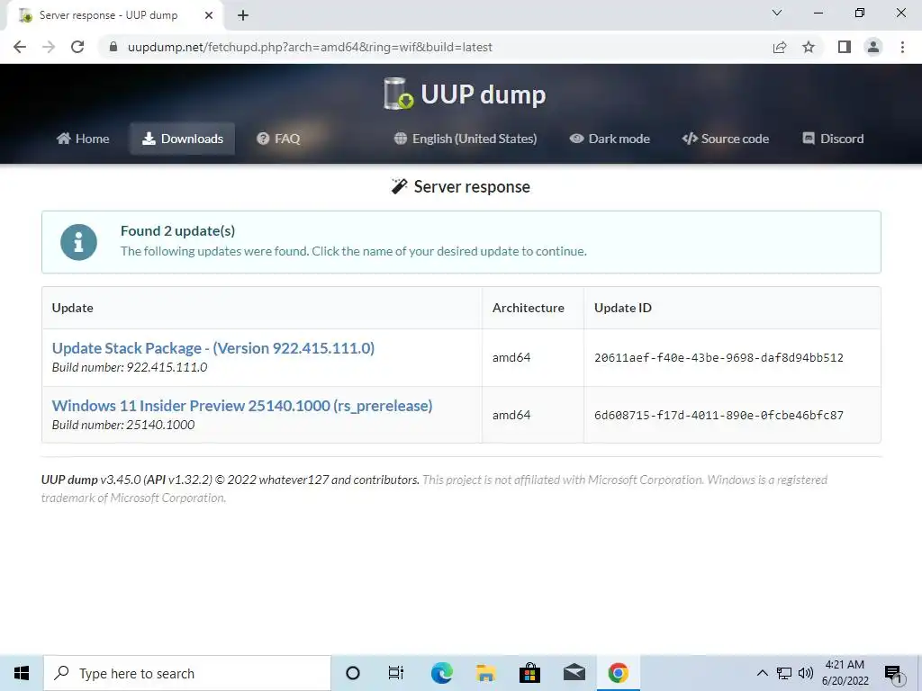
Task: Select Update ID 20611aef-f40e-43be-9698-daf8d94bb512
Action: [719, 357]
